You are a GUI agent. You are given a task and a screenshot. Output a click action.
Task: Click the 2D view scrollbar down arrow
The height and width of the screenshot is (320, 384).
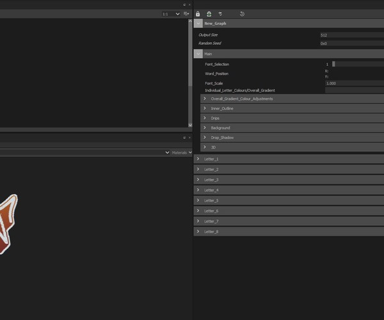coord(190,125)
